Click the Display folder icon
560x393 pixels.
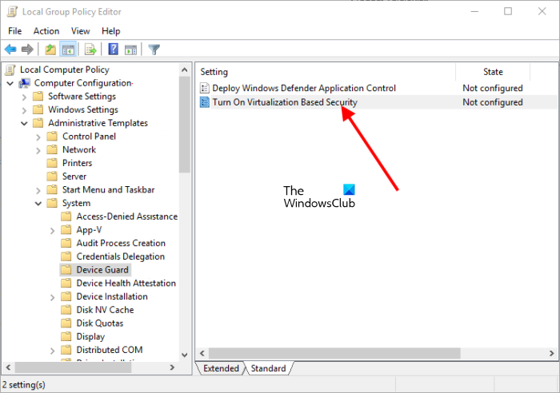pos(66,336)
